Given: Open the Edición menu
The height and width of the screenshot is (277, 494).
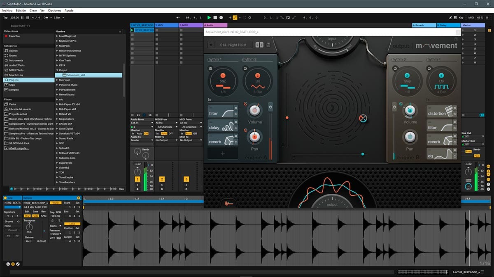Looking at the screenshot, I should pyautogui.click(x=21, y=10).
